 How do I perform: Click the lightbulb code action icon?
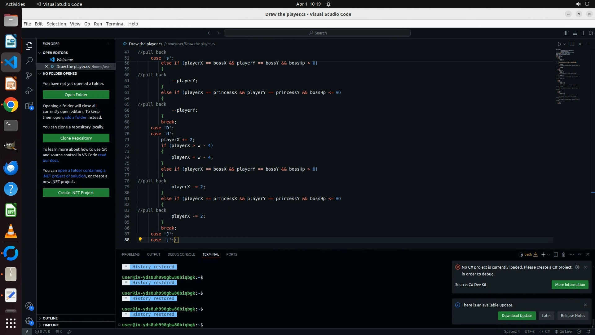pyautogui.click(x=140, y=239)
